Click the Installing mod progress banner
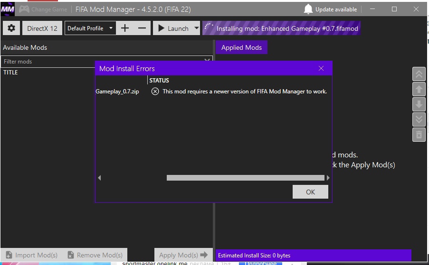This screenshot has height=265, width=429. click(x=281, y=28)
